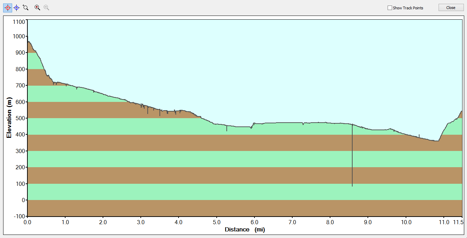This screenshot has width=467, height=238.
Task: Click the -100 elevation axis label
Action: click(19, 217)
